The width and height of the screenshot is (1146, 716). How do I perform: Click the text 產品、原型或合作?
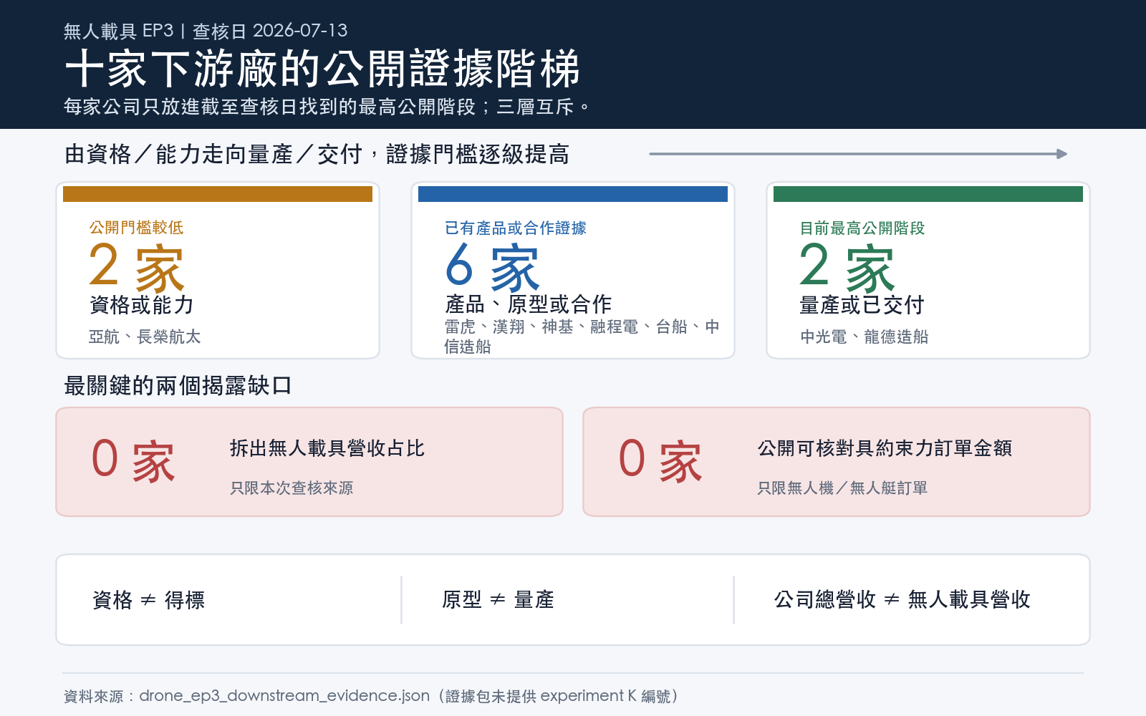[528, 304]
